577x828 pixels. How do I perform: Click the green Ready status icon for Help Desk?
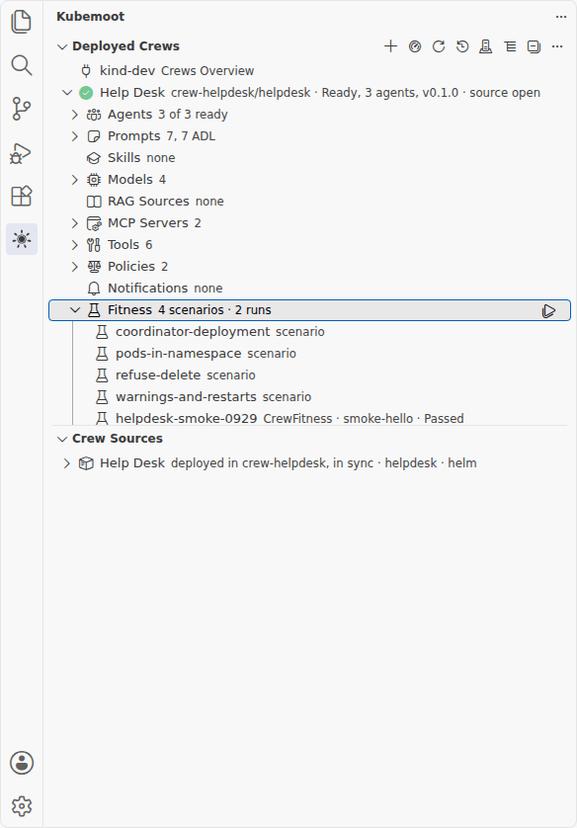coord(86,93)
